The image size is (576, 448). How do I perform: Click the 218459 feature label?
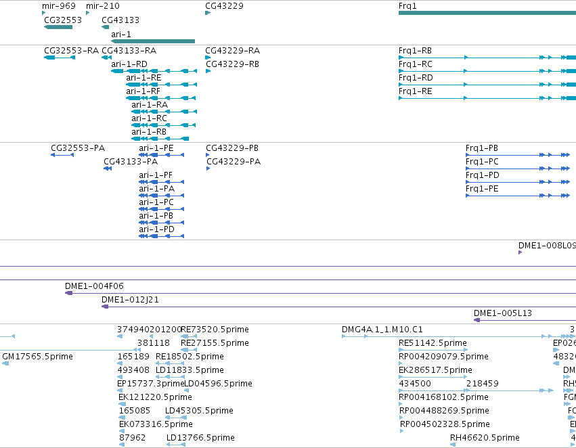click(483, 384)
